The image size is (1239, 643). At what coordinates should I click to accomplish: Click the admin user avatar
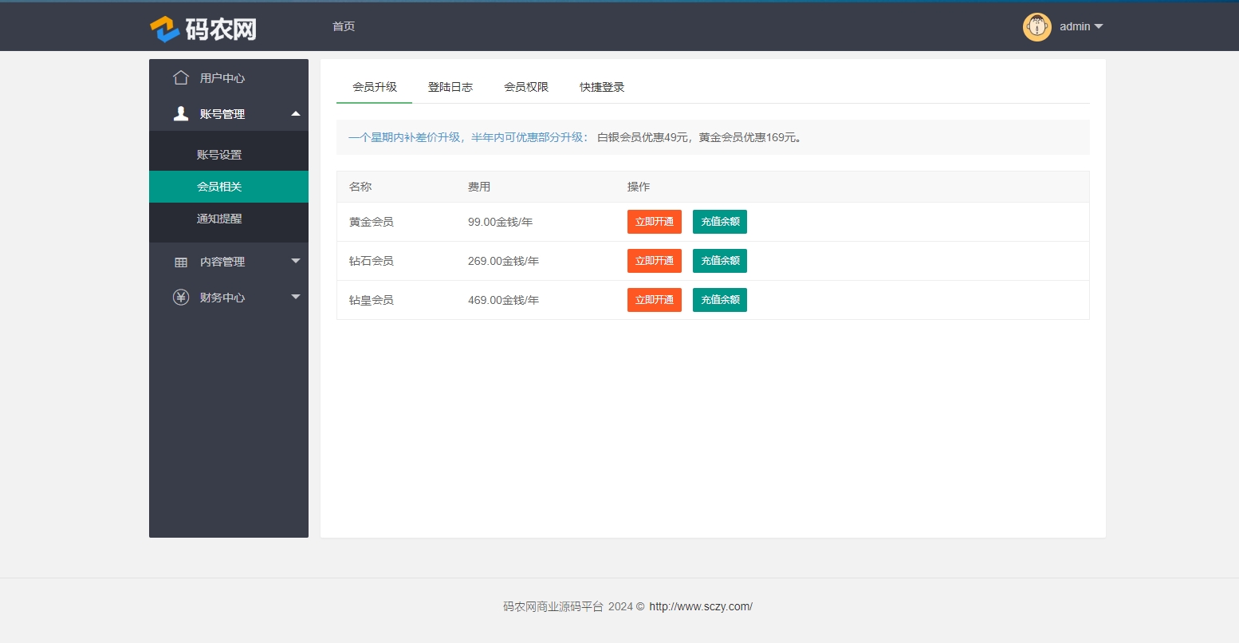(1036, 27)
